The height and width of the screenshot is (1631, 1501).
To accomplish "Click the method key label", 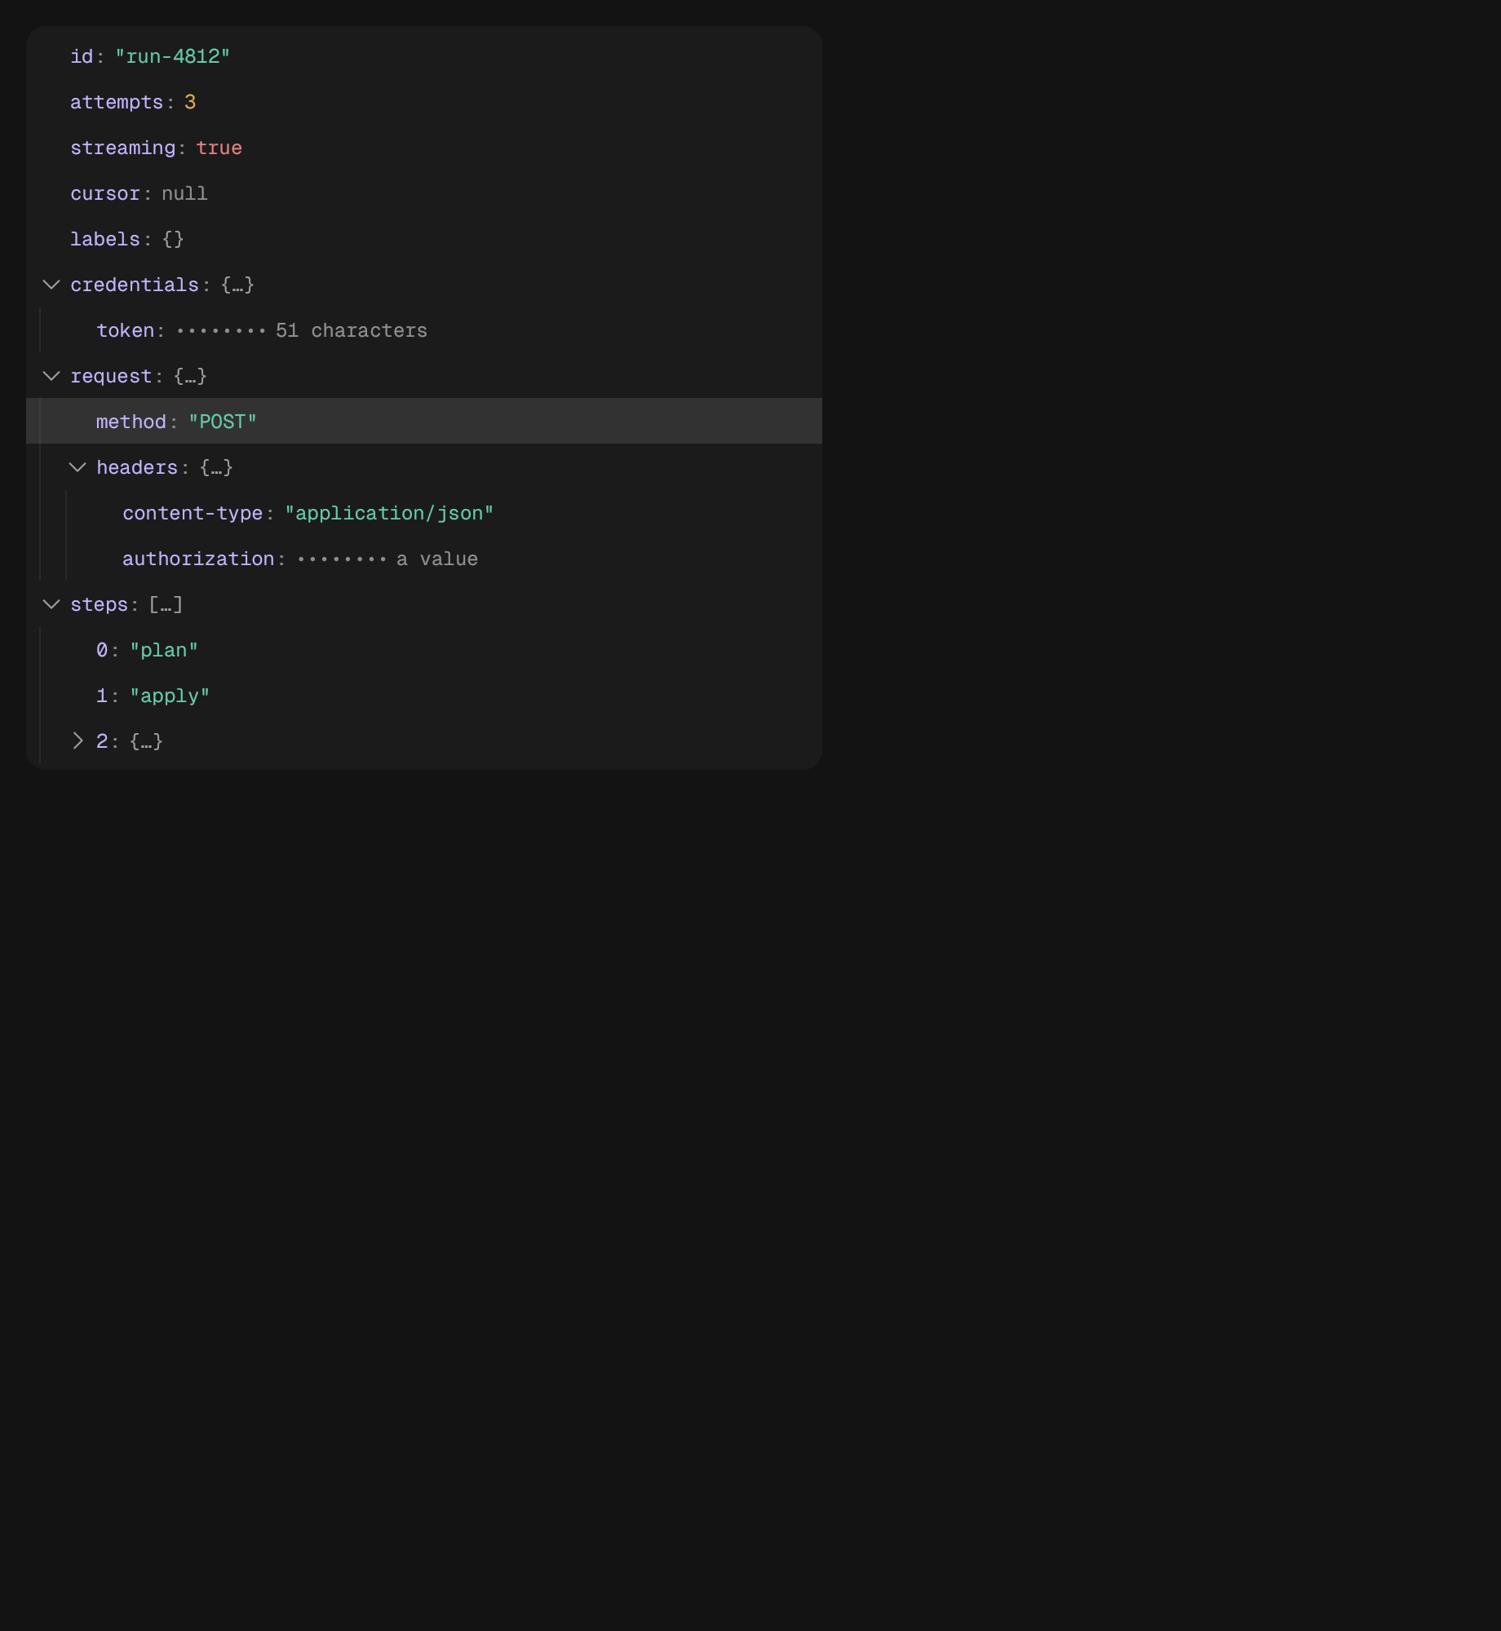I will pyautogui.click(x=131, y=422).
